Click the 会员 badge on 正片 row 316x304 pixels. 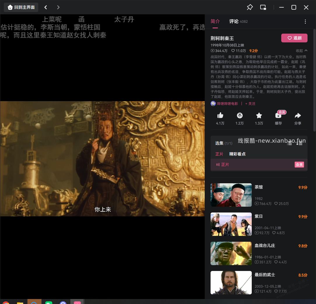299,165
